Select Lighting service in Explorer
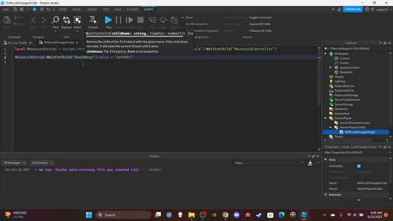 (x=340, y=81)
